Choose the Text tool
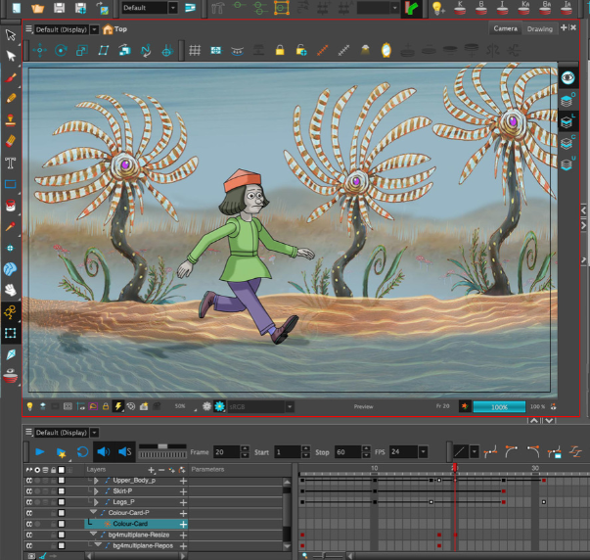590x560 pixels. (x=12, y=162)
